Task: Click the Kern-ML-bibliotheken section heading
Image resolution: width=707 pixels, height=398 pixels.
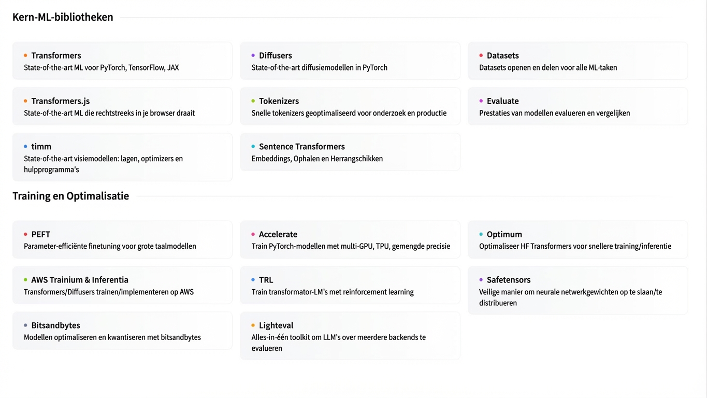Action: (x=63, y=17)
